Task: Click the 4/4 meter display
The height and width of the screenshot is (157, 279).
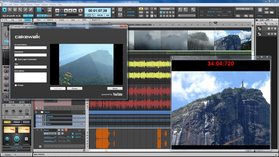Action: (x=108, y=15)
